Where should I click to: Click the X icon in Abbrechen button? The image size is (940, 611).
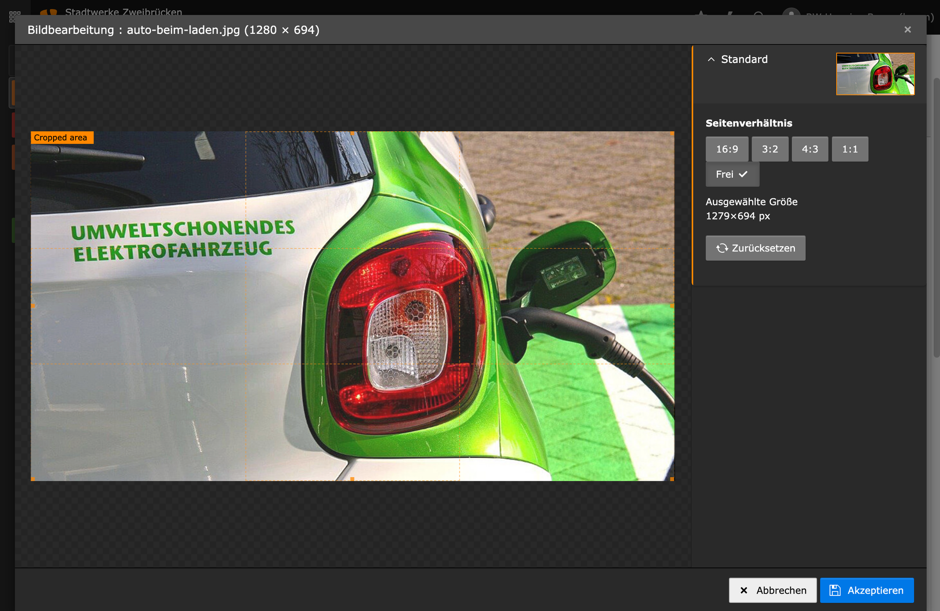click(x=744, y=590)
